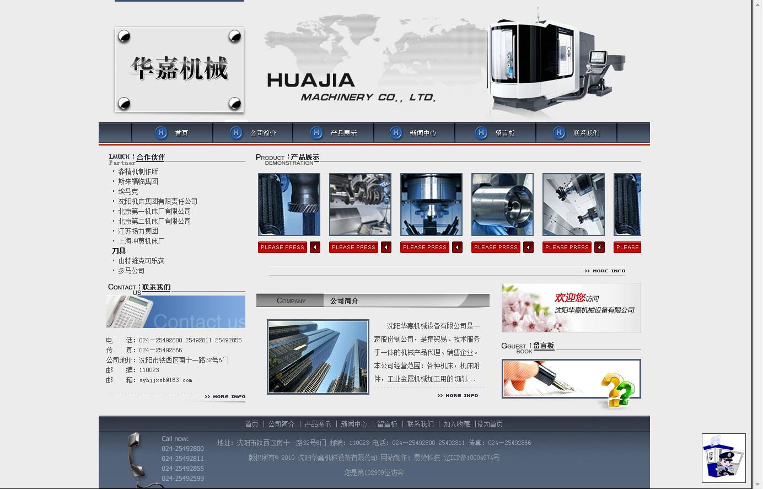This screenshot has width=763, height=489.
Task: Click MORE INFO in the product demonstration section
Action: click(x=605, y=271)
